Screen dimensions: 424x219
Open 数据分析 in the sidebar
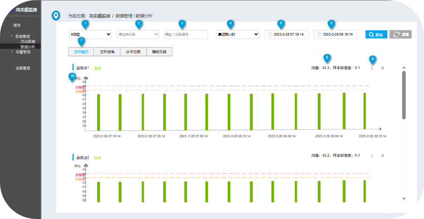tap(28, 47)
